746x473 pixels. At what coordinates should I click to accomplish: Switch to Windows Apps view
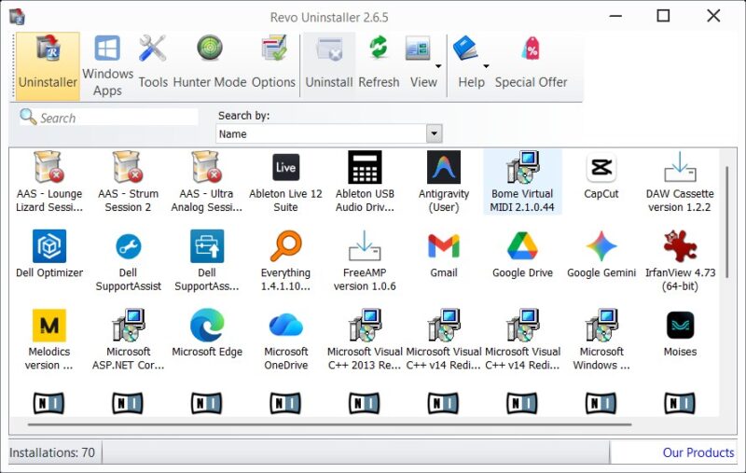click(x=107, y=66)
